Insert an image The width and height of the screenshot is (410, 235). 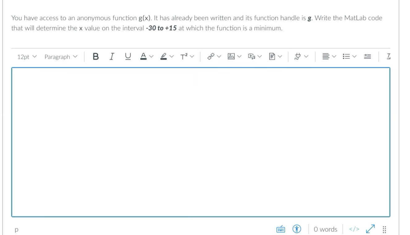coord(231,56)
